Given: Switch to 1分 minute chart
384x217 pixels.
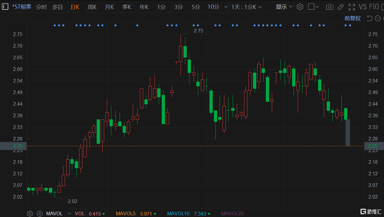Looking at the screenshot, I should [161, 7].
